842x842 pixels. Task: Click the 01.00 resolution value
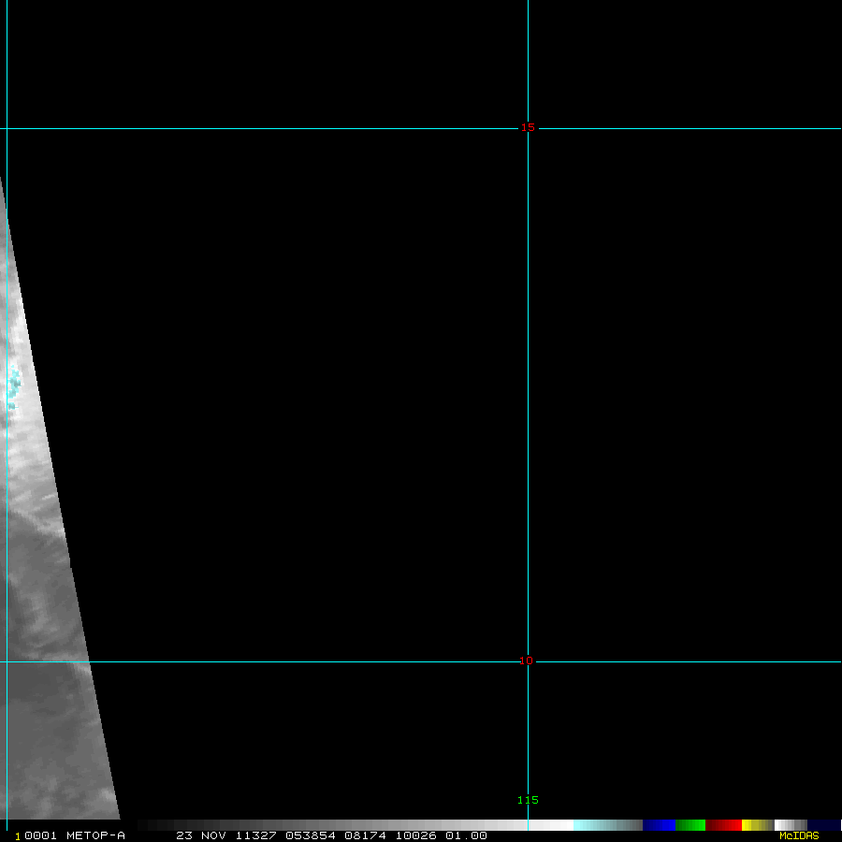[466, 835]
